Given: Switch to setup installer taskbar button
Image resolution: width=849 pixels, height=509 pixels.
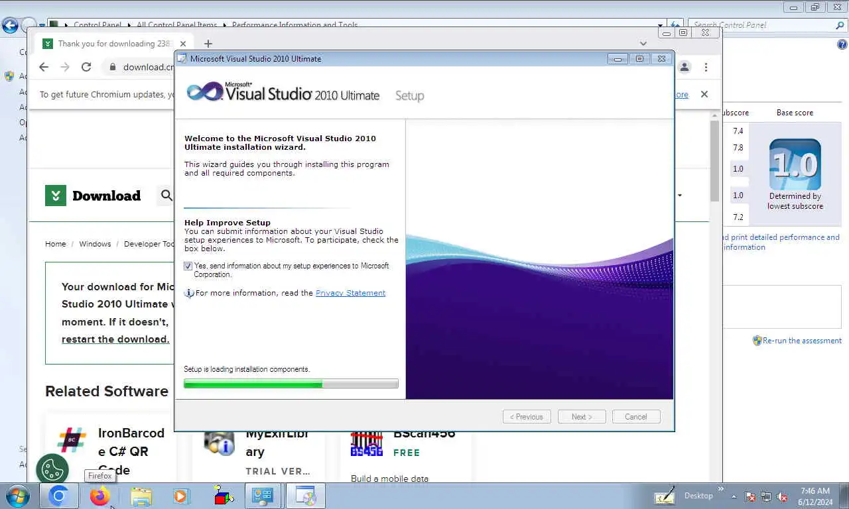Looking at the screenshot, I should (306, 496).
